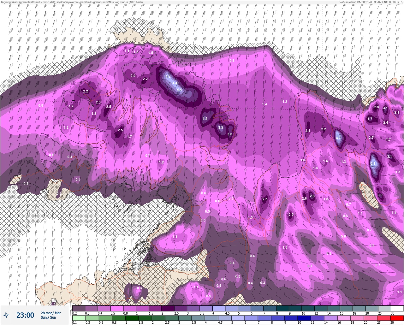The height and width of the screenshot is (325, 404).
Task: Pick the bright pink upper-legend swatch at 0.5
Action: [117, 308]
